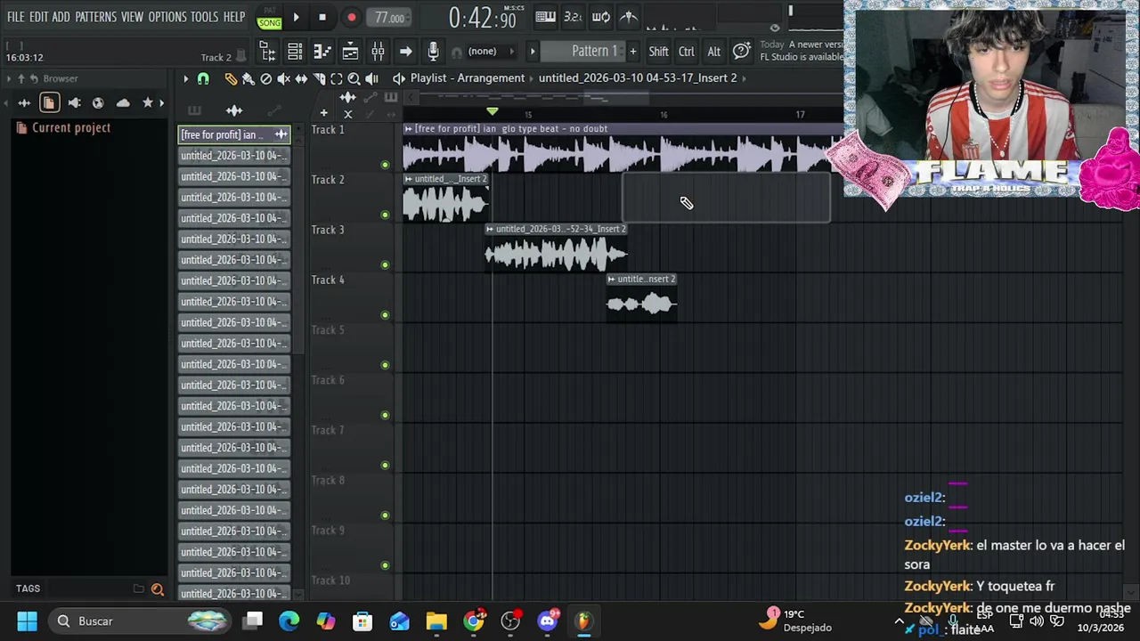Click the globe icon in the Browser tabs
Viewport: 1140px width, 641px height.
coord(98,103)
